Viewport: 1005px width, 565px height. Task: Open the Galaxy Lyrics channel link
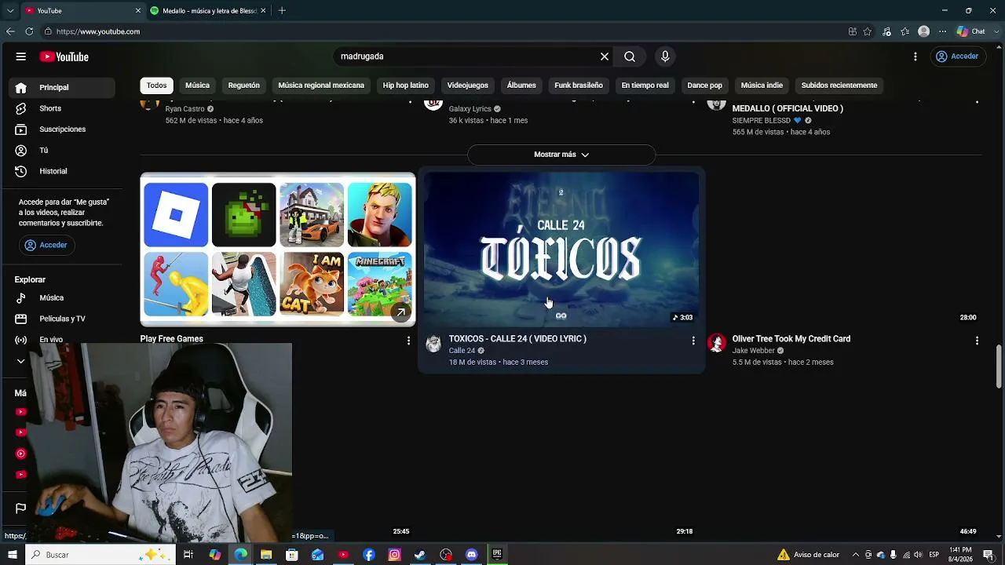click(470, 109)
